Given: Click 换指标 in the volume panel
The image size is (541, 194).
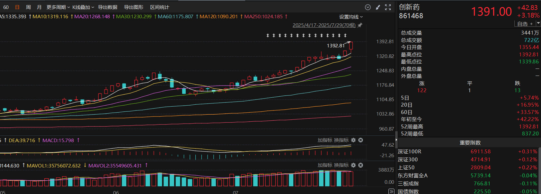Looking at the screenshot, I should (341, 165).
